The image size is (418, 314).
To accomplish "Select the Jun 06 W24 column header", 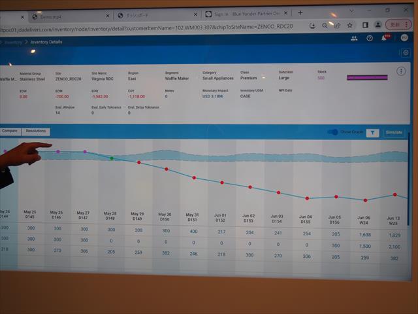I will pyautogui.click(x=364, y=220).
